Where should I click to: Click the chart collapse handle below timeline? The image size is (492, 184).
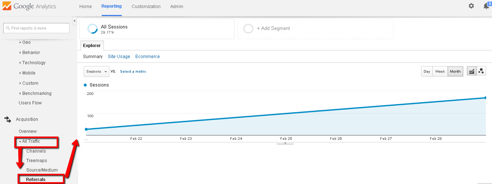[x=285, y=143]
